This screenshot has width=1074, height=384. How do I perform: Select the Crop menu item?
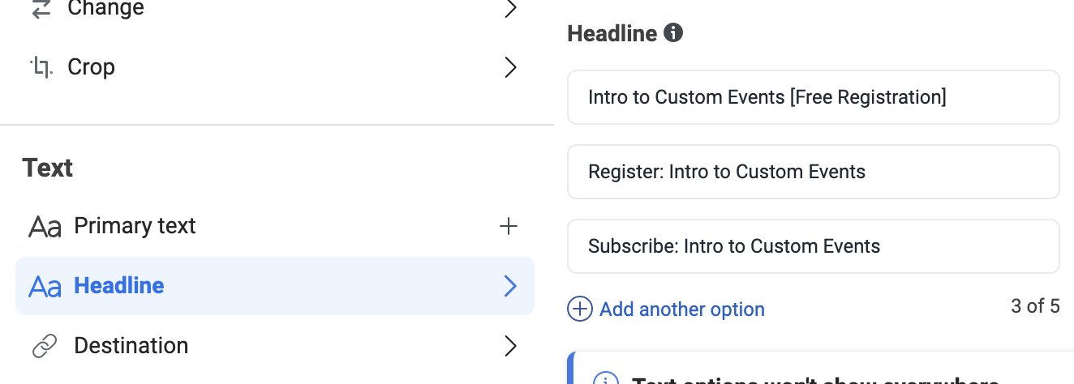275,67
